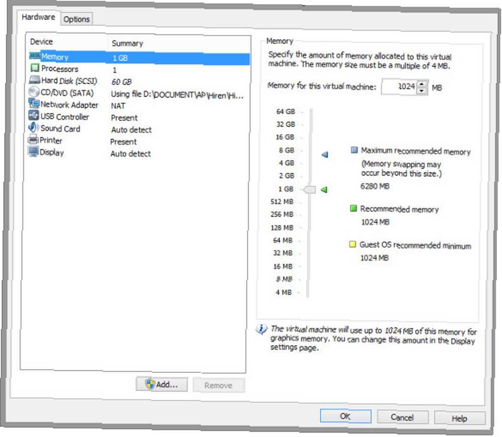502x437 pixels.
Task: Click the 'Using file D:\DOCUMENT' summary text
Action: point(177,95)
